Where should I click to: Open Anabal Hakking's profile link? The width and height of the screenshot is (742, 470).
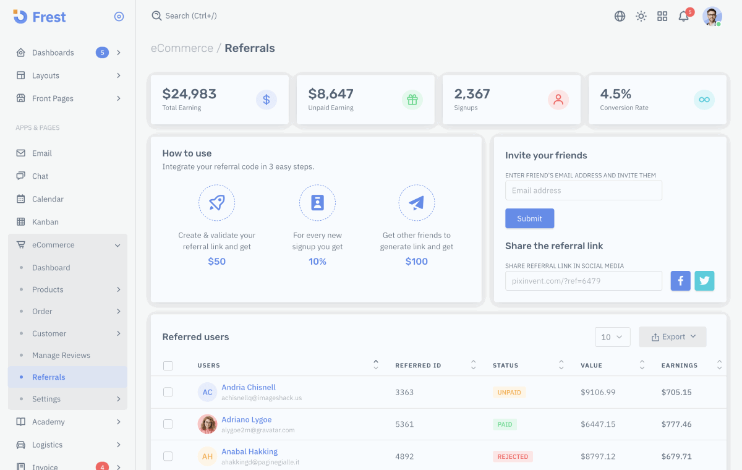(249, 451)
